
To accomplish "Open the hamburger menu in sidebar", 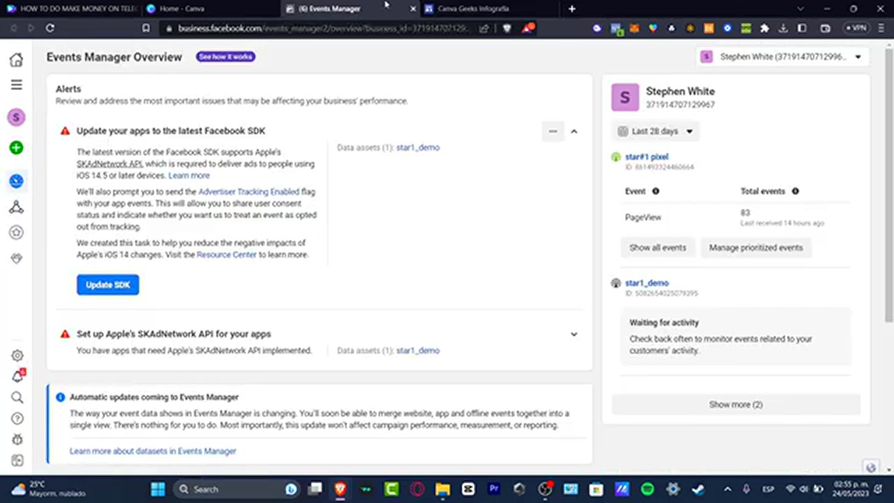I will (x=16, y=85).
